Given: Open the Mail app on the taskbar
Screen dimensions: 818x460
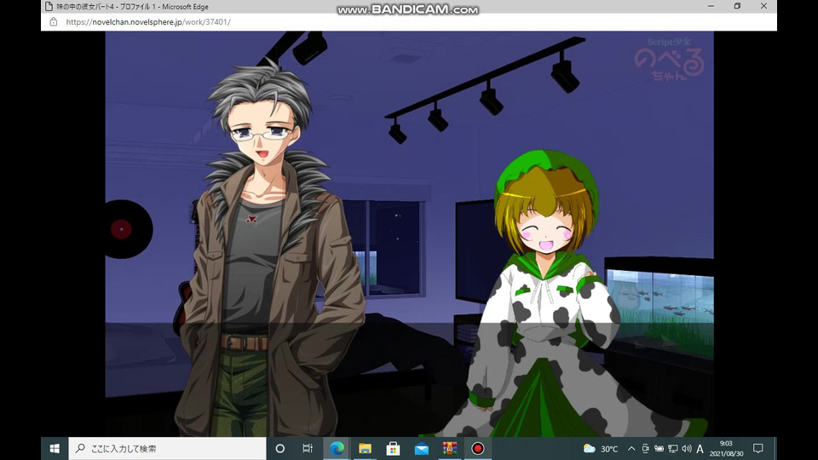Looking at the screenshot, I should [422, 449].
